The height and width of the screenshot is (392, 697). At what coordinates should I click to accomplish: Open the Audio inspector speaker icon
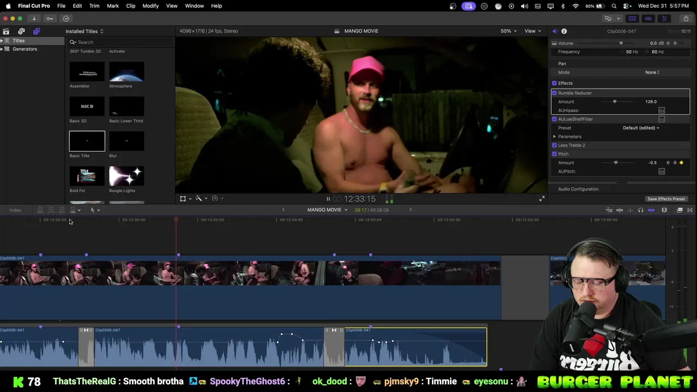554,31
